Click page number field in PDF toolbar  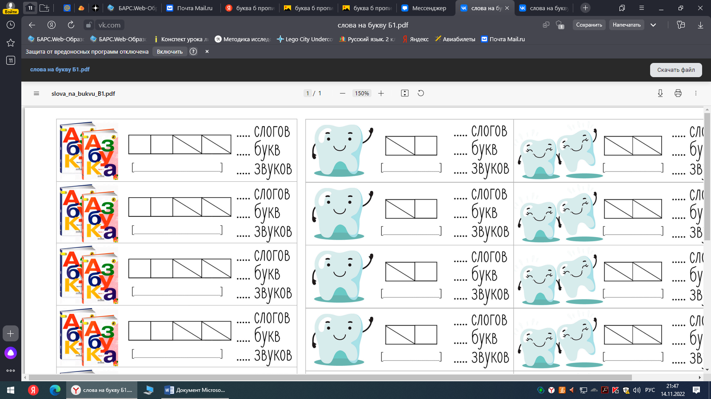coord(307,94)
